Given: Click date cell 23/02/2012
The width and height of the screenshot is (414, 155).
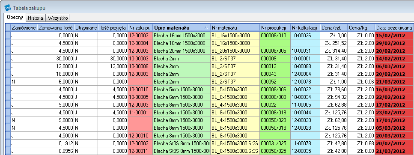Looking at the screenshot, I should coord(394,112).
